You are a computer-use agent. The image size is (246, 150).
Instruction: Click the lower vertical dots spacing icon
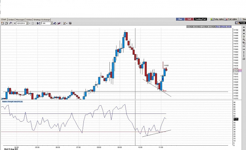[244, 55]
